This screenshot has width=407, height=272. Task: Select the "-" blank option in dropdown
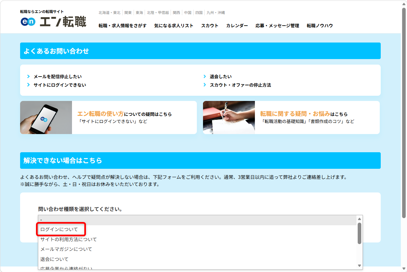click(x=197, y=220)
